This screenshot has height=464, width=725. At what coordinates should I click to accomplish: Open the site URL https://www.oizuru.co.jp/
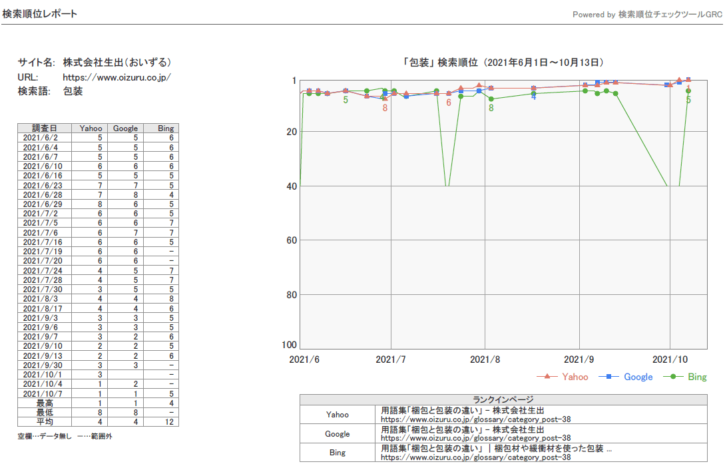117,77
